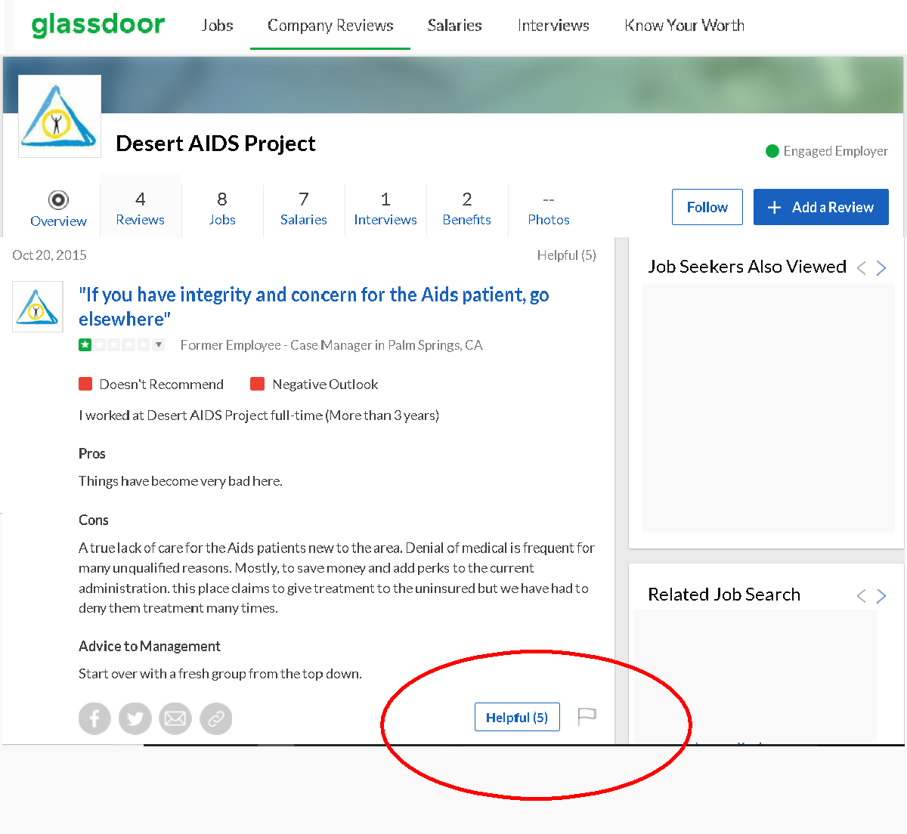Click the glassdoor logo
The width and height of the screenshot is (907, 834).
[x=98, y=24]
